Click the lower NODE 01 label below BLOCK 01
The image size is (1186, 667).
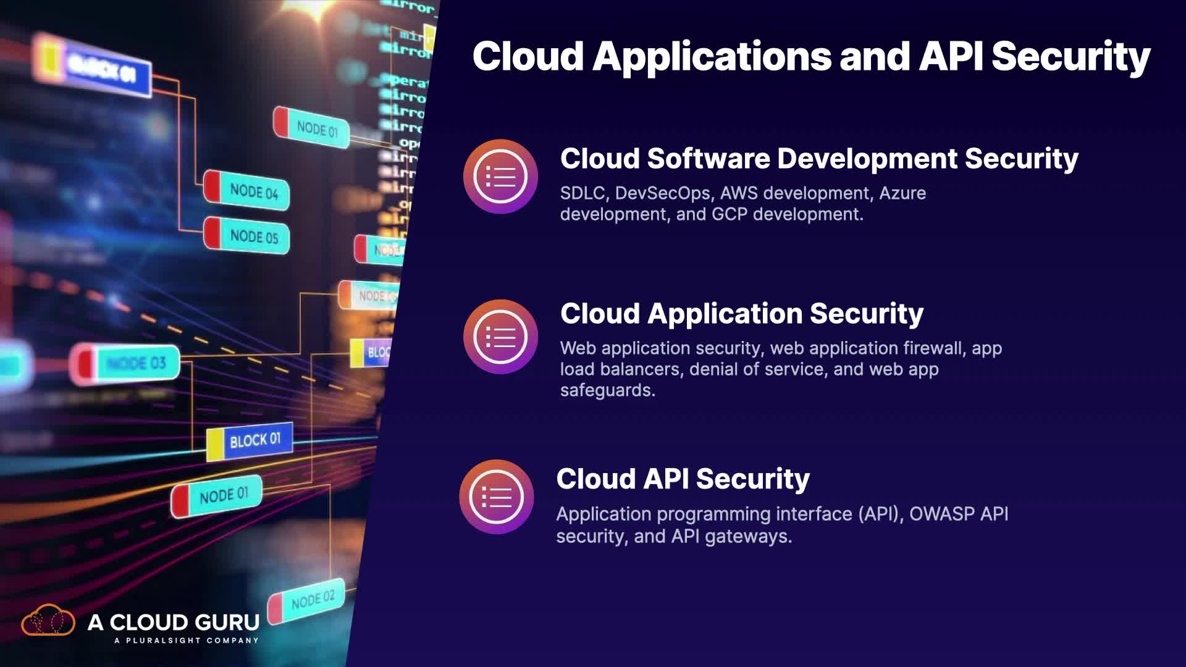pyautogui.click(x=223, y=496)
